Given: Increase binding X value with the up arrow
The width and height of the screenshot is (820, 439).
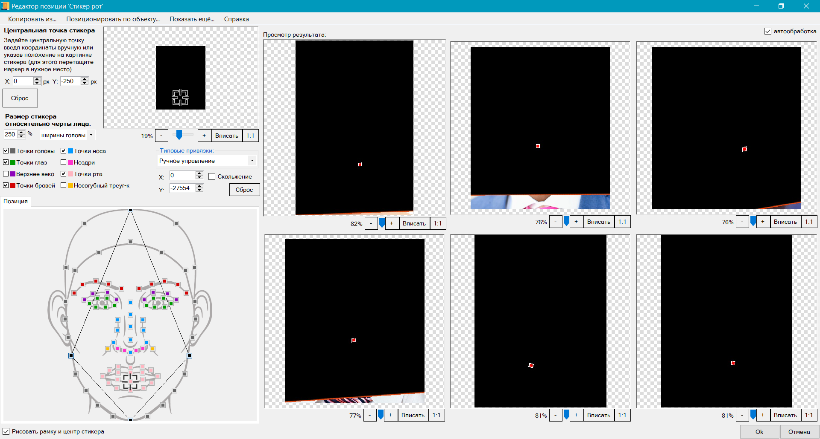Looking at the screenshot, I should tap(199, 173).
